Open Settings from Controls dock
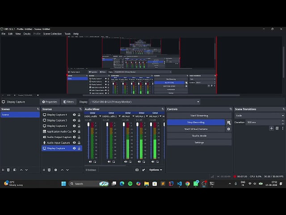 coord(199,142)
